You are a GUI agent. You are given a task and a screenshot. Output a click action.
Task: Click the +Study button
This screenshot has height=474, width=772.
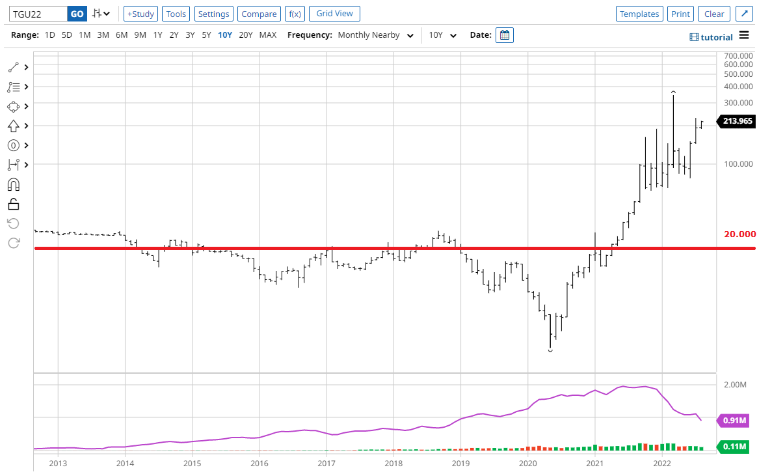(x=140, y=14)
